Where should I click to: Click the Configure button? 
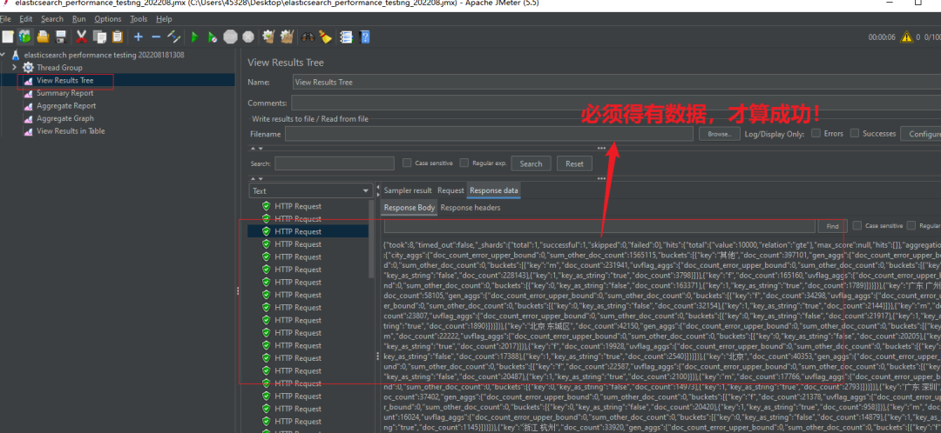[x=923, y=134]
